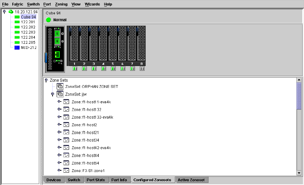Click the ORPHAN ZONE SET zoneset icon
This screenshot has height=185, width=304.
[x=60, y=87]
